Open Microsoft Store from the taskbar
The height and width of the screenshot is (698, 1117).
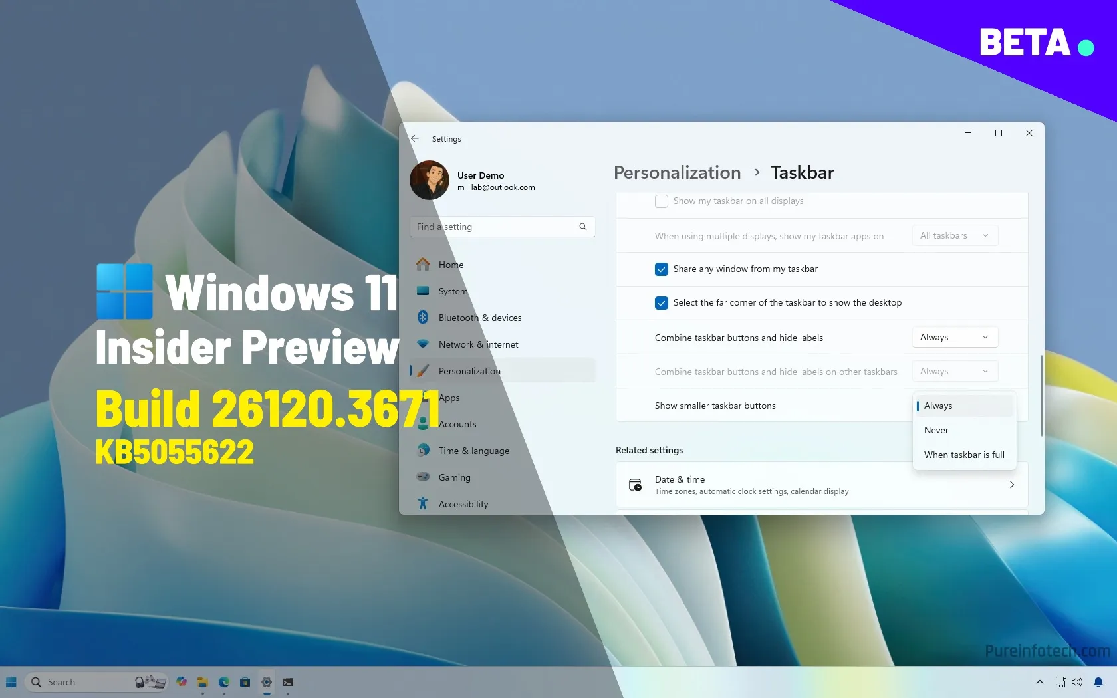[x=245, y=682]
